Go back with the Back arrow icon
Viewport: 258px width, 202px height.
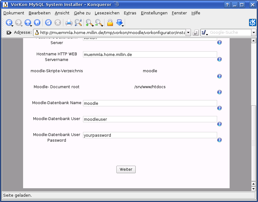point(9,23)
